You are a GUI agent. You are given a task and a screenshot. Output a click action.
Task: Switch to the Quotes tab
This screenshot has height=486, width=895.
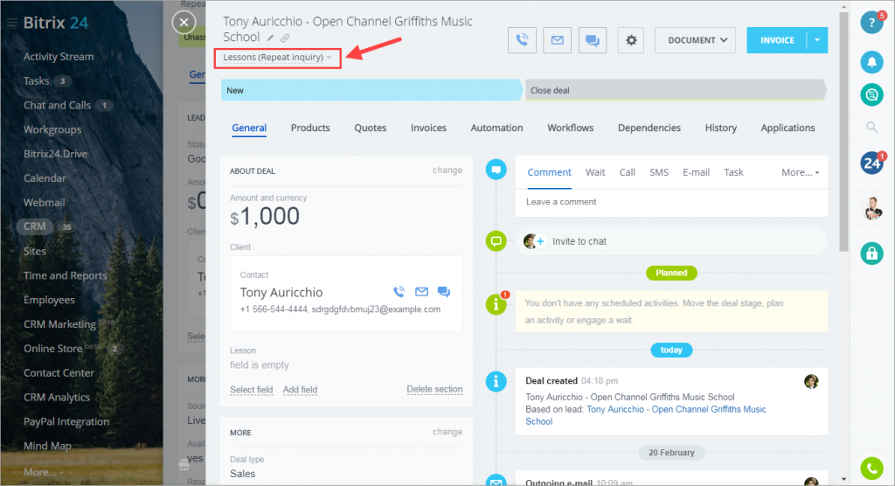coord(371,128)
